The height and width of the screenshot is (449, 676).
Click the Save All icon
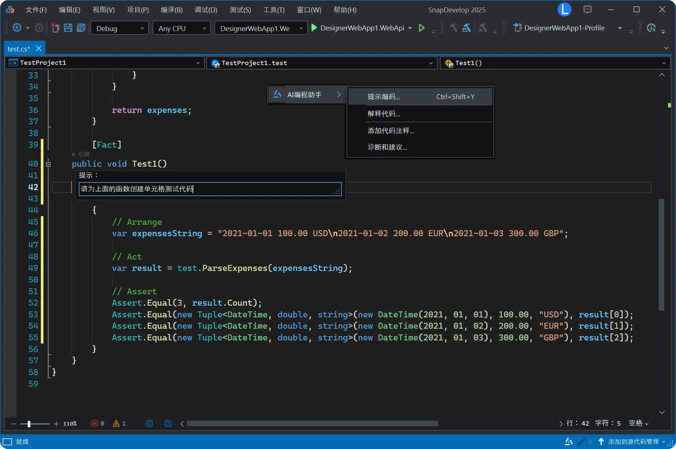[x=81, y=28]
